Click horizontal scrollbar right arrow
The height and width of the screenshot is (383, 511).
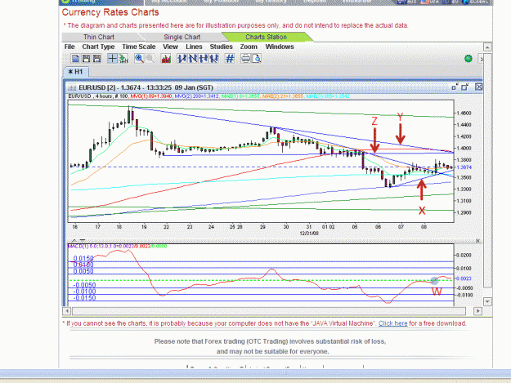pyautogui.click(x=477, y=311)
